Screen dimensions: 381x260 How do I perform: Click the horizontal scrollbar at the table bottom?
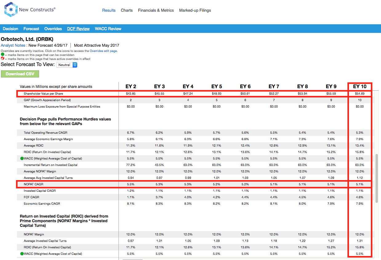click(132, 259)
